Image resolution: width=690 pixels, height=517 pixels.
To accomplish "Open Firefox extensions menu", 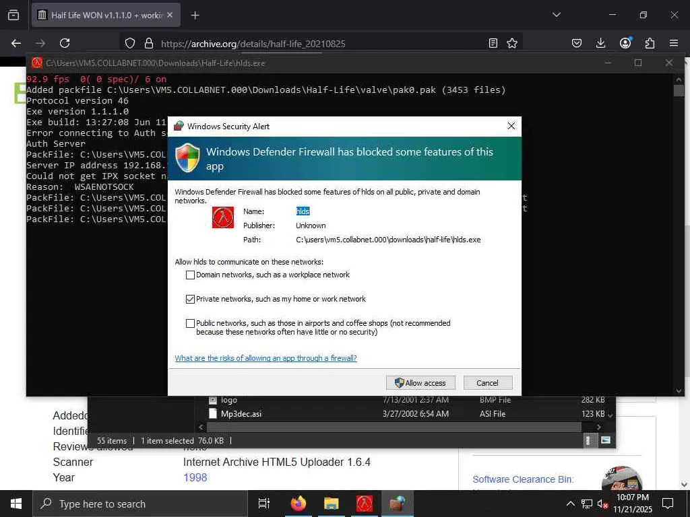I will [x=650, y=43].
